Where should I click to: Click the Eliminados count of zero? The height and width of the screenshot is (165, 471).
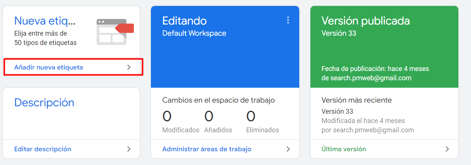point(251,116)
